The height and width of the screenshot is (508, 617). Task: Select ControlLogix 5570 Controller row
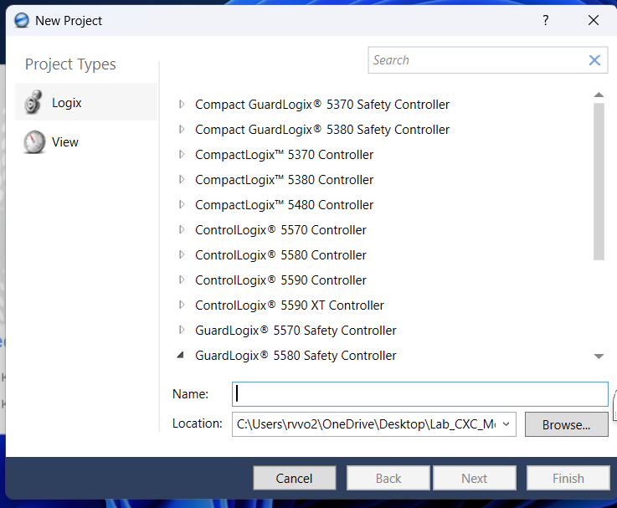(280, 230)
